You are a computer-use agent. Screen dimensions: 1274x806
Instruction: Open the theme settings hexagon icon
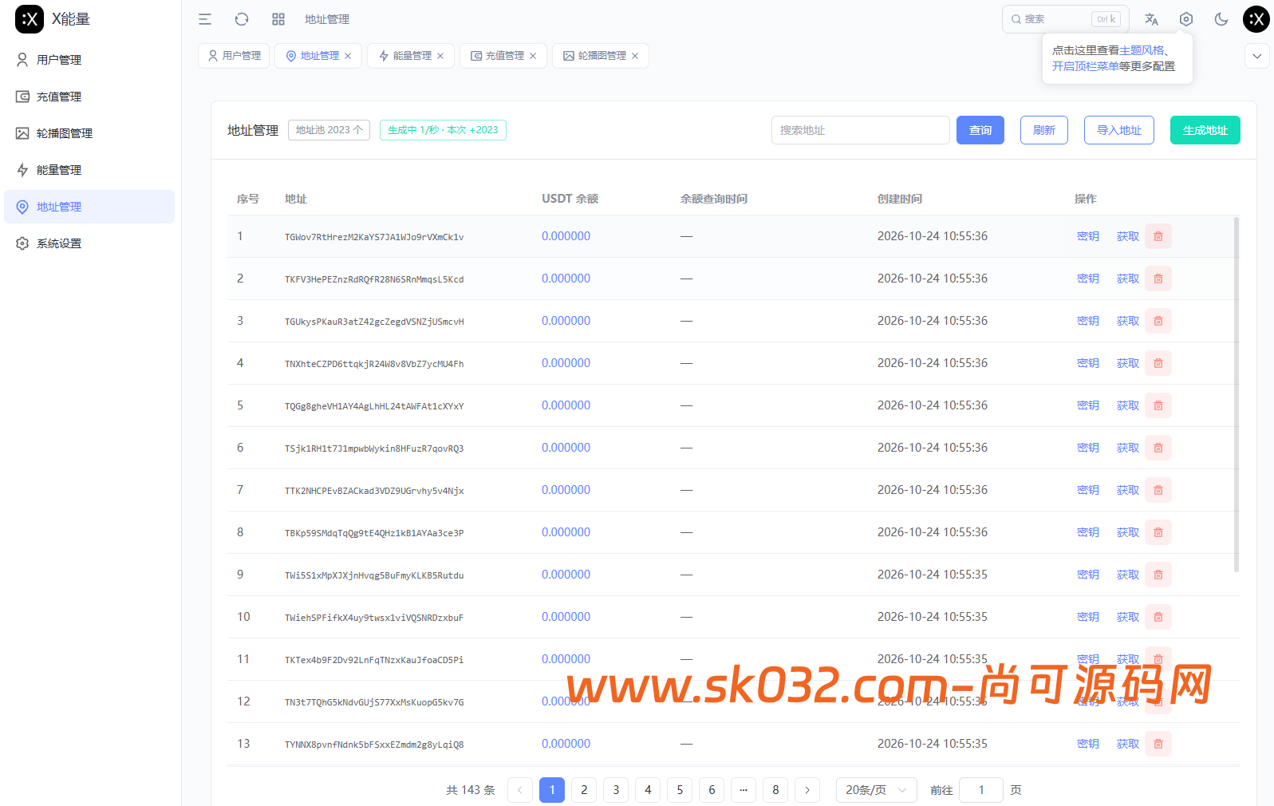(x=1186, y=19)
